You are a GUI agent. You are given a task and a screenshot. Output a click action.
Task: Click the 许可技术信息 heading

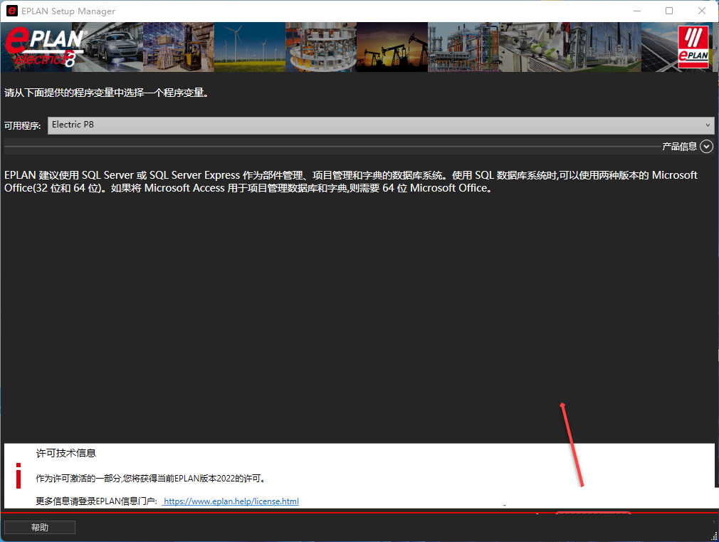(66, 454)
